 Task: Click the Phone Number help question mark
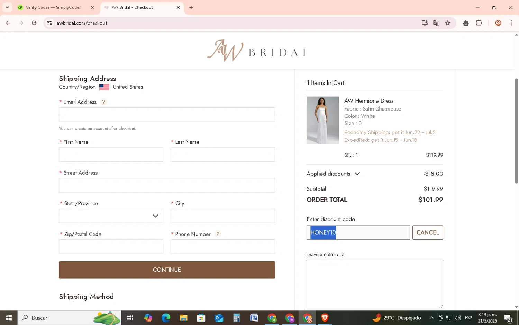[218, 234]
